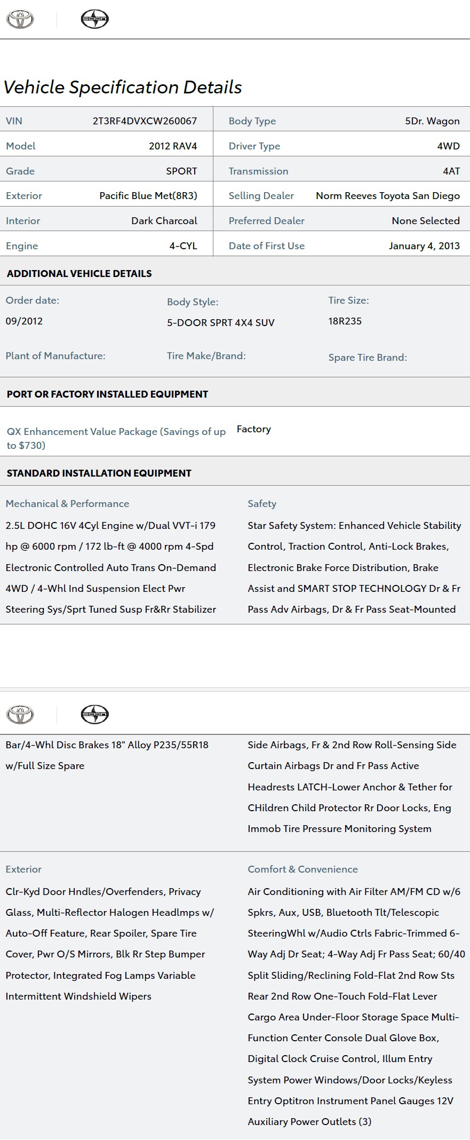The height and width of the screenshot is (1140, 470).
Task: Click the 'Interior' field label
Action: [23, 221]
